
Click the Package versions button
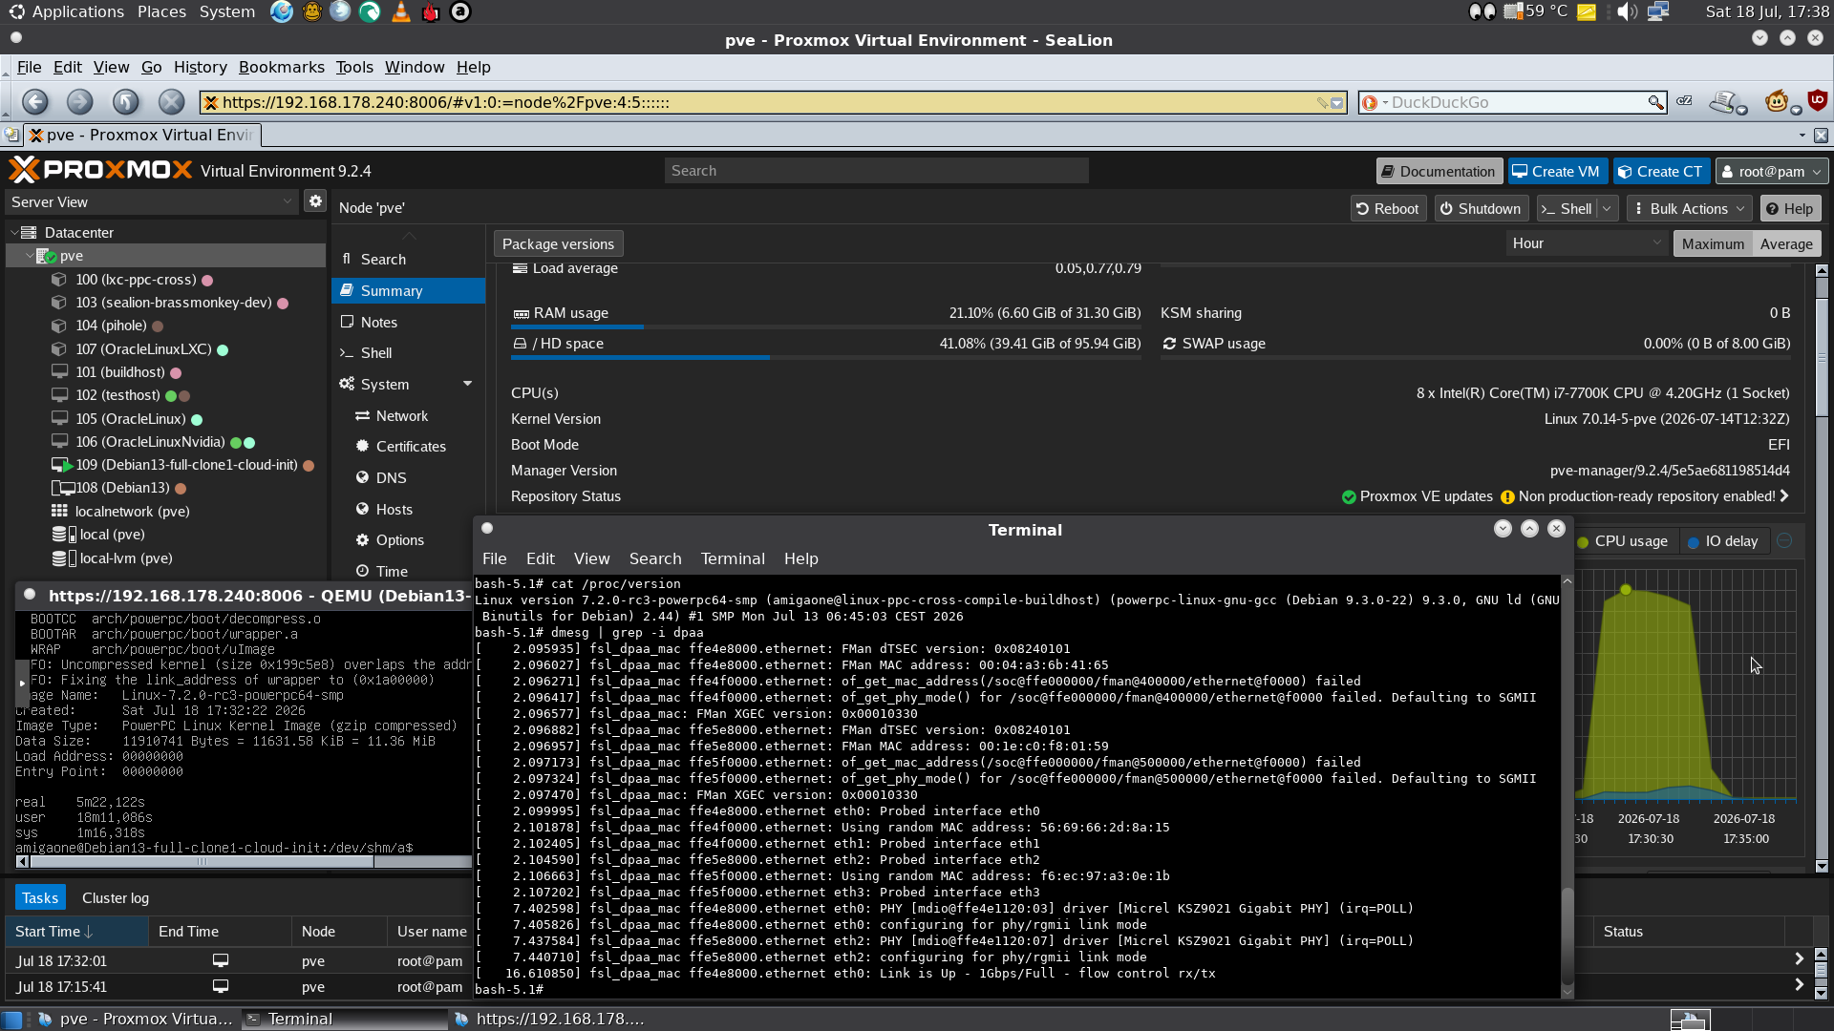coord(558,244)
